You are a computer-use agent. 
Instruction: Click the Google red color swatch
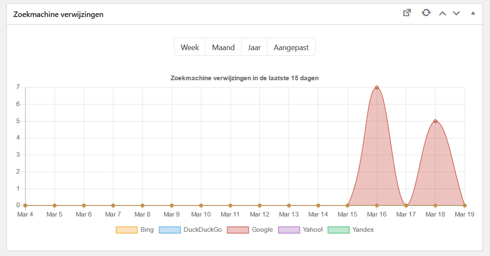point(238,230)
